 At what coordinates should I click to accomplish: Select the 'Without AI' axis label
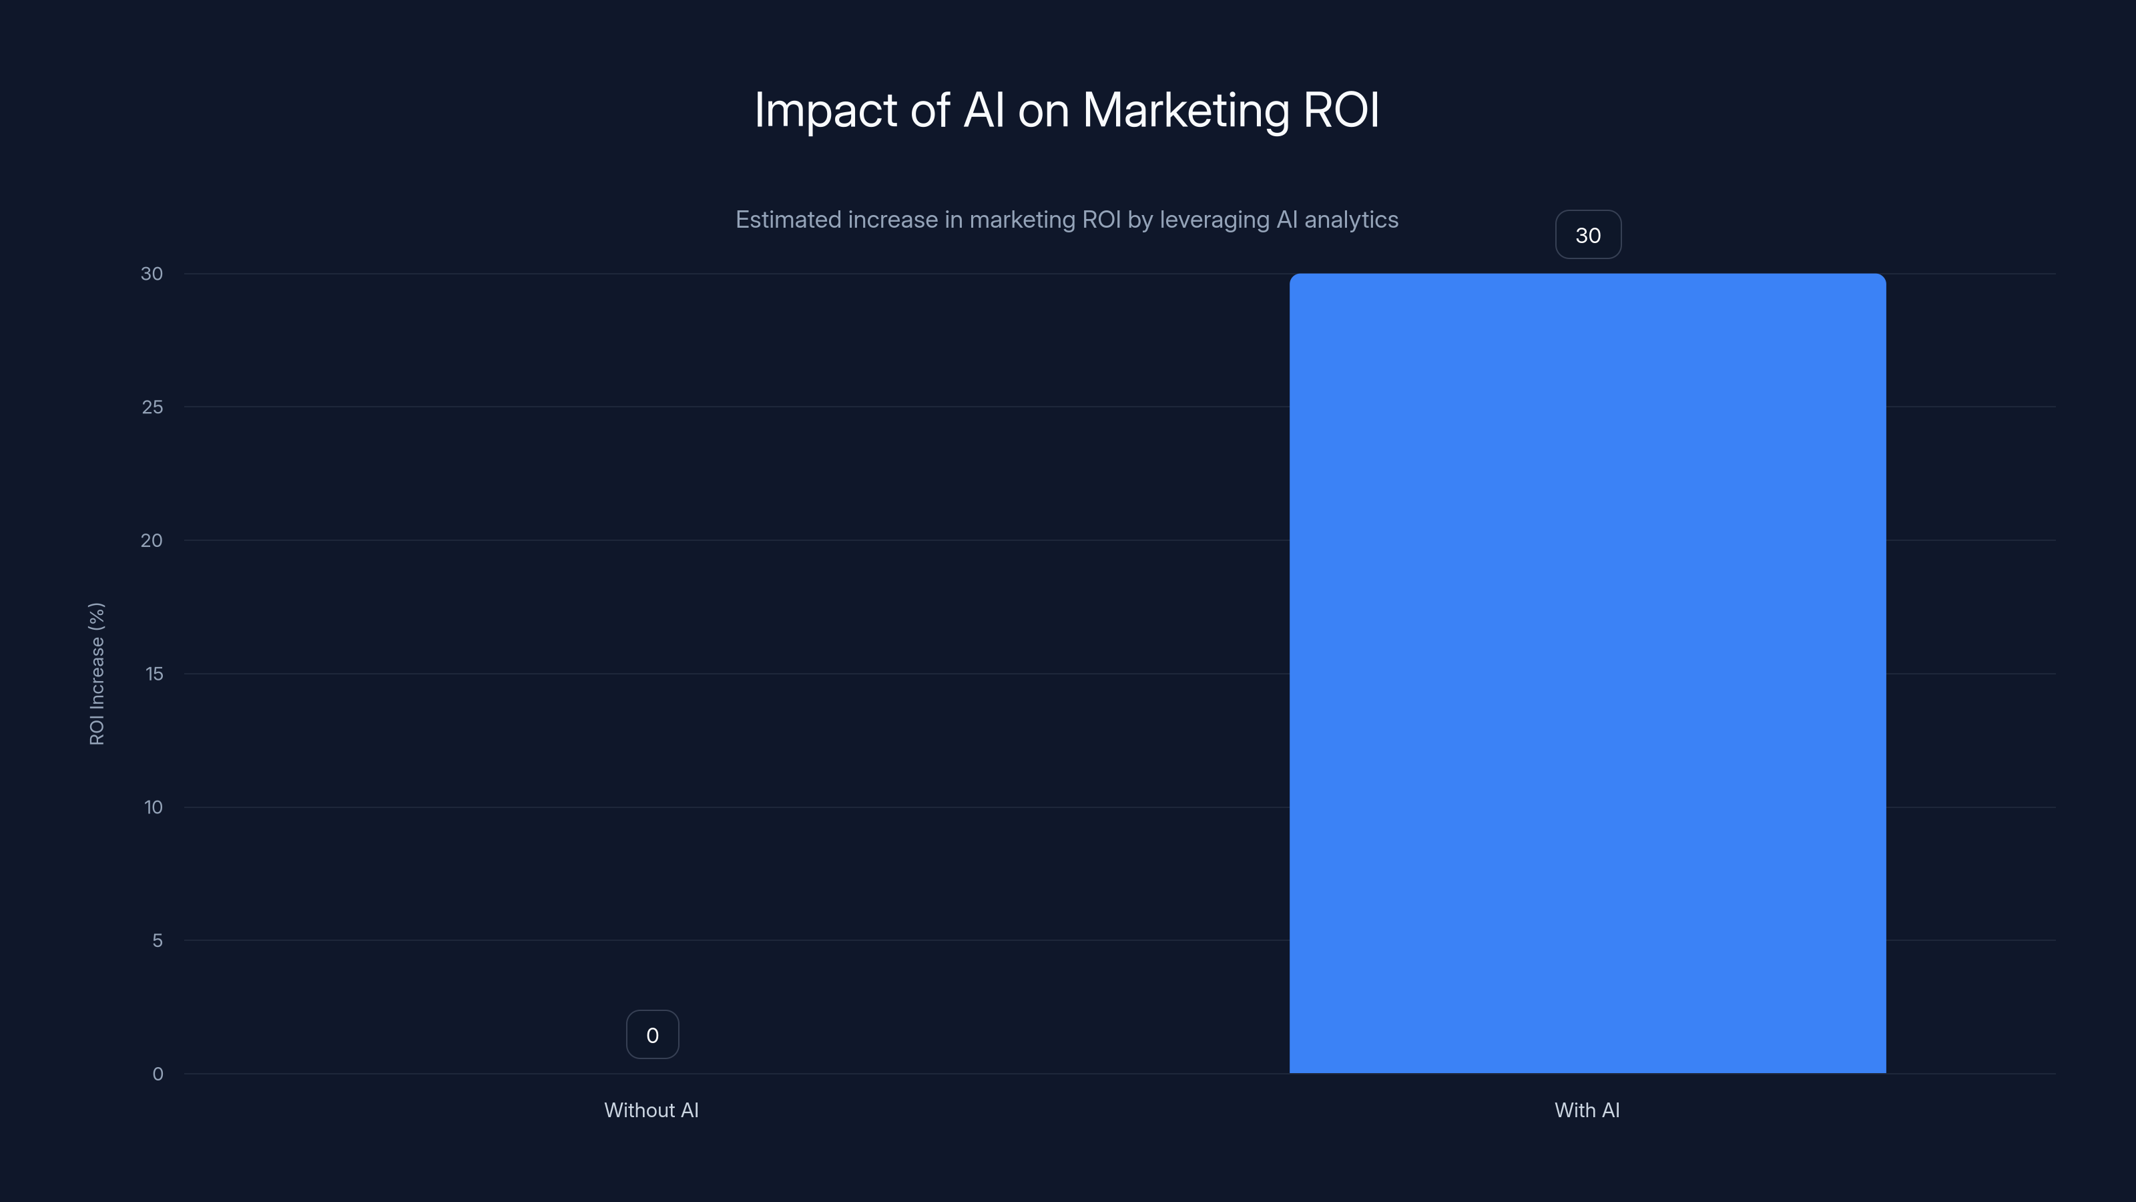pos(651,1110)
